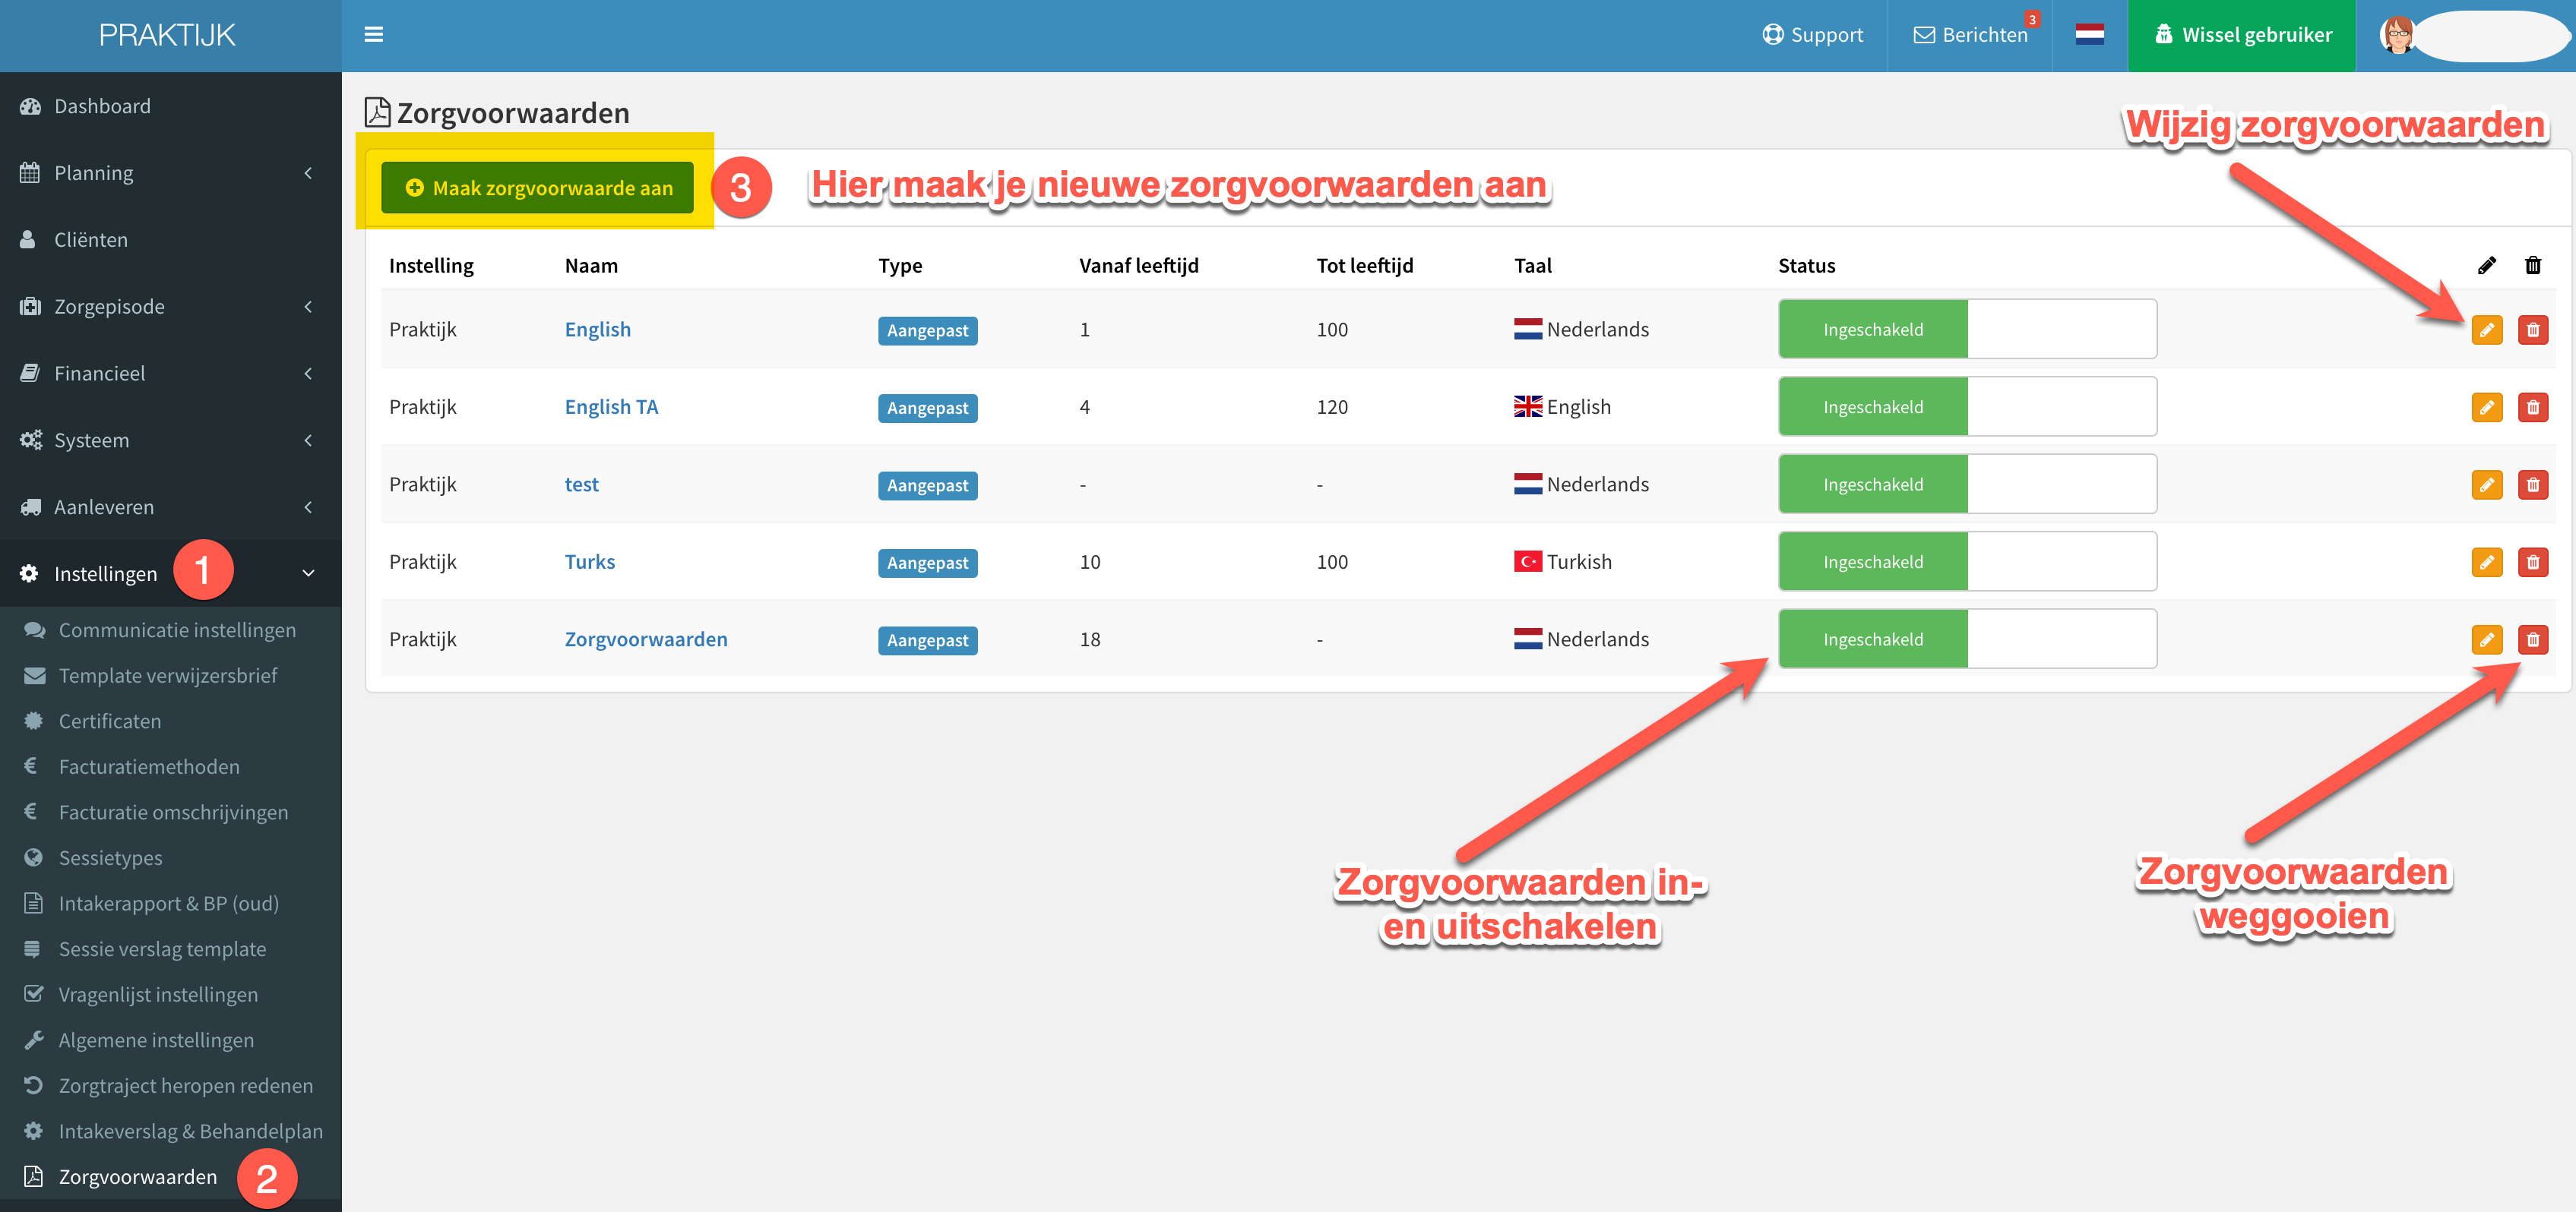The width and height of the screenshot is (2576, 1212).
Task: Expand the Planning sidebar menu
Action: (170, 173)
